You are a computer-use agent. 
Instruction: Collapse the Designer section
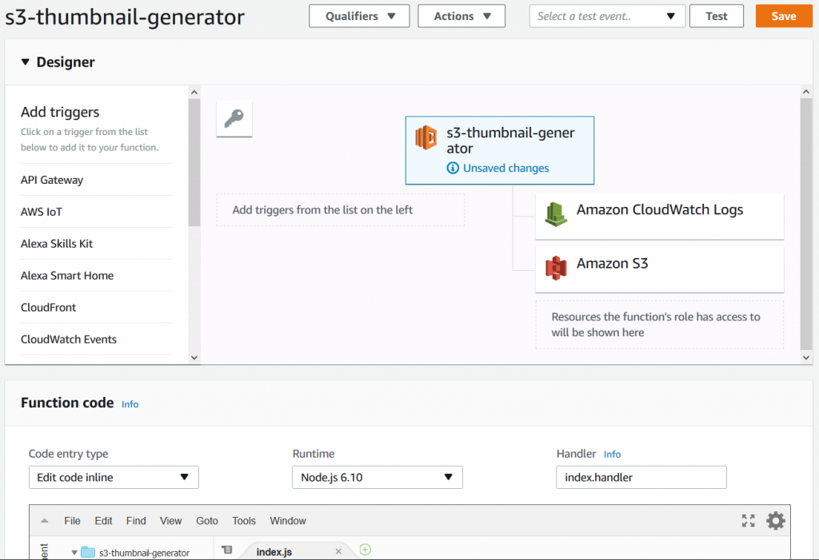coord(25,62)
